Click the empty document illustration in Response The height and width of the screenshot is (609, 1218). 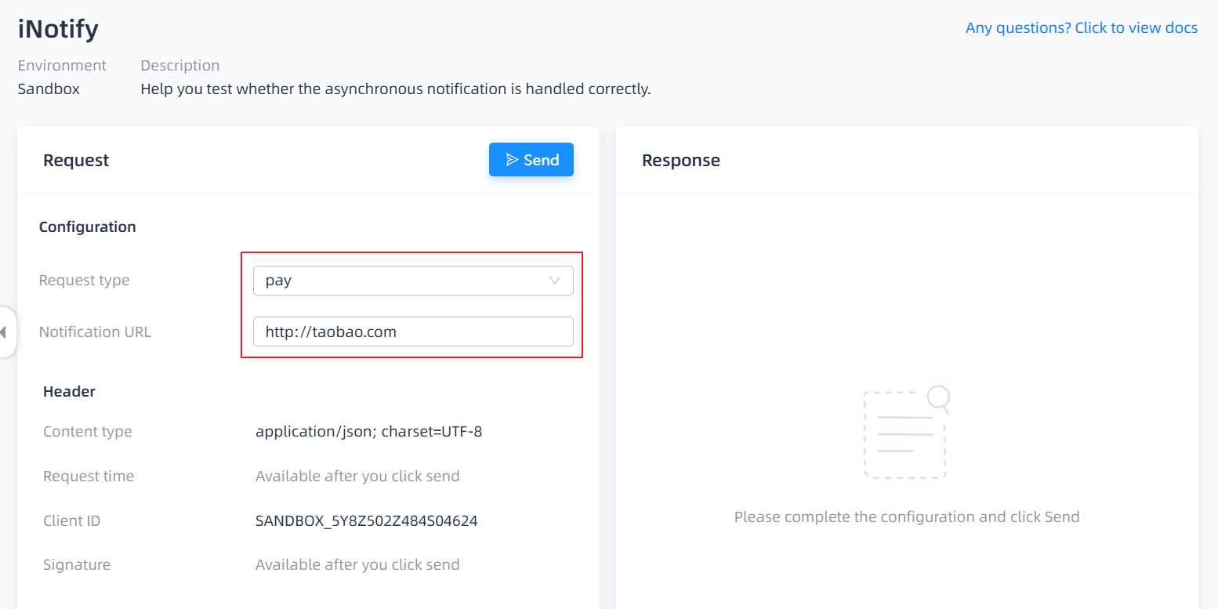(904, 436)
